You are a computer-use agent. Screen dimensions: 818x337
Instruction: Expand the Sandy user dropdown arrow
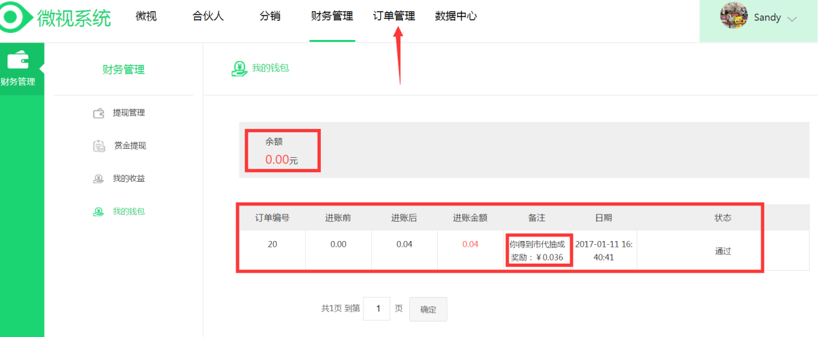[x=792, y=19]
